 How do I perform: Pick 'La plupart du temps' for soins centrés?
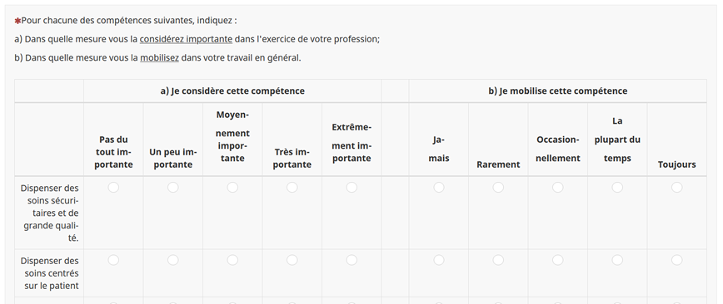[617, 260]
